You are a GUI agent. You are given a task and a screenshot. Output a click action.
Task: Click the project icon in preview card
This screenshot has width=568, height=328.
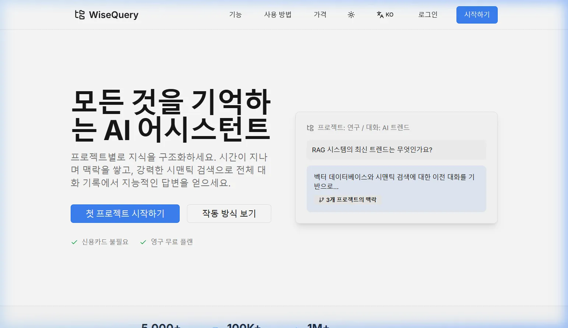click(x=310, y=128)
